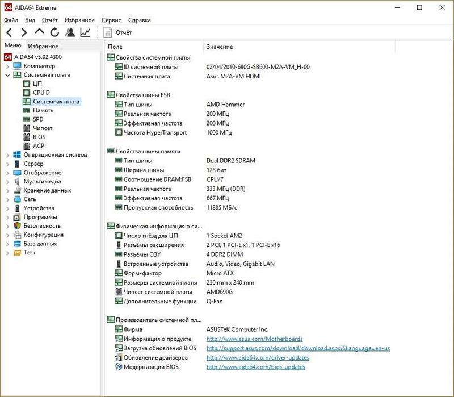The height and width of the screenshot is (397, 454).
Task: Open the Отчёт menu in menu bar
Action: 49,20
